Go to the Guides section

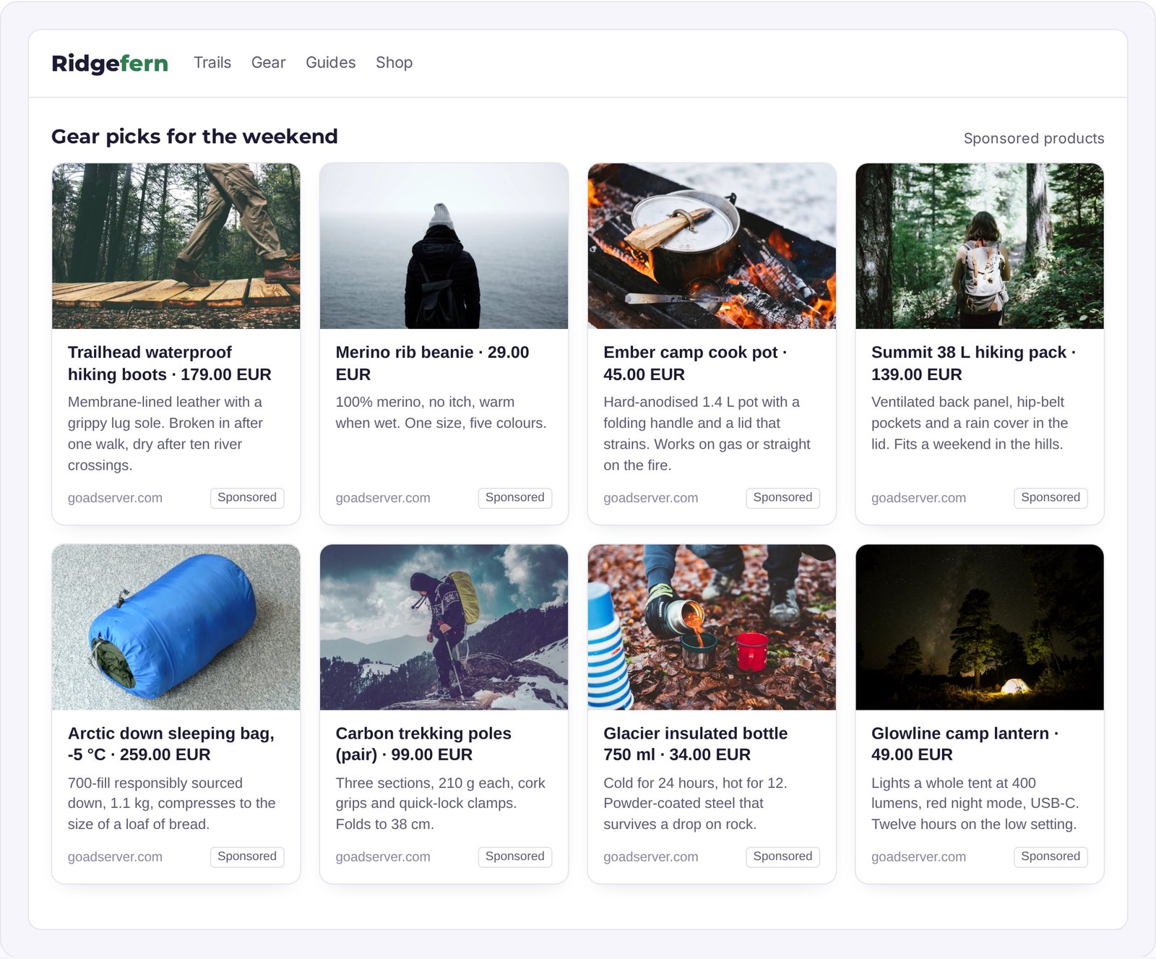[331, 63]
